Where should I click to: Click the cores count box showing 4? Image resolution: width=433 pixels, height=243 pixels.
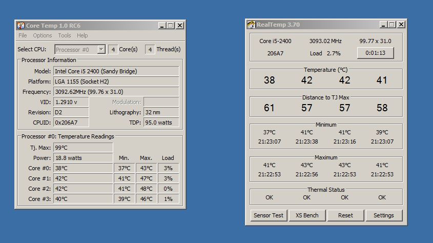point(113,49)
